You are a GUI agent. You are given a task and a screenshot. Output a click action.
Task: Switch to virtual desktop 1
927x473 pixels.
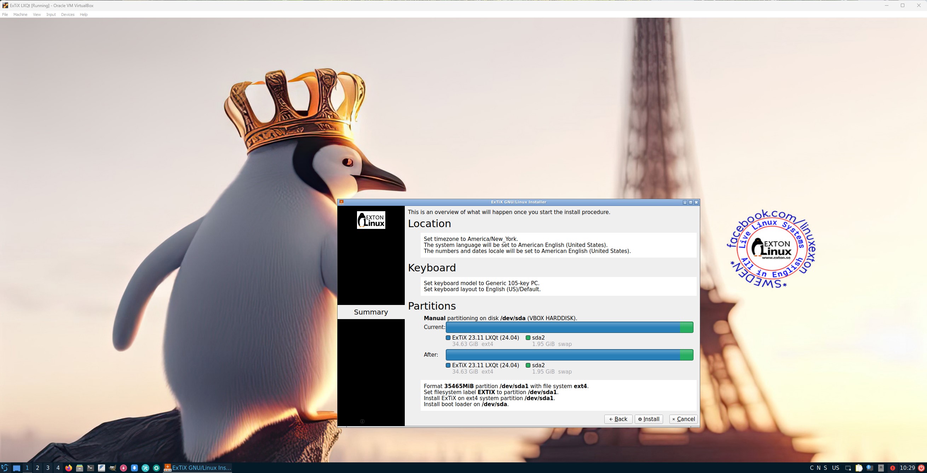click(x=27, y=468)
